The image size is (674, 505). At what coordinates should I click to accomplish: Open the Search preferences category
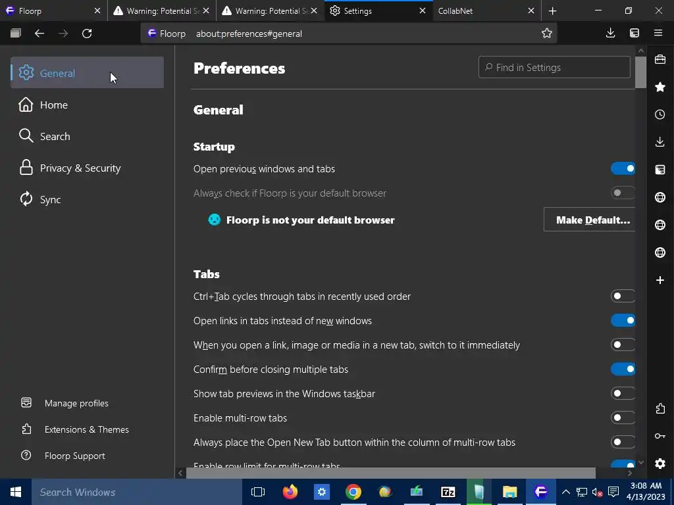(x=87, y=137)
